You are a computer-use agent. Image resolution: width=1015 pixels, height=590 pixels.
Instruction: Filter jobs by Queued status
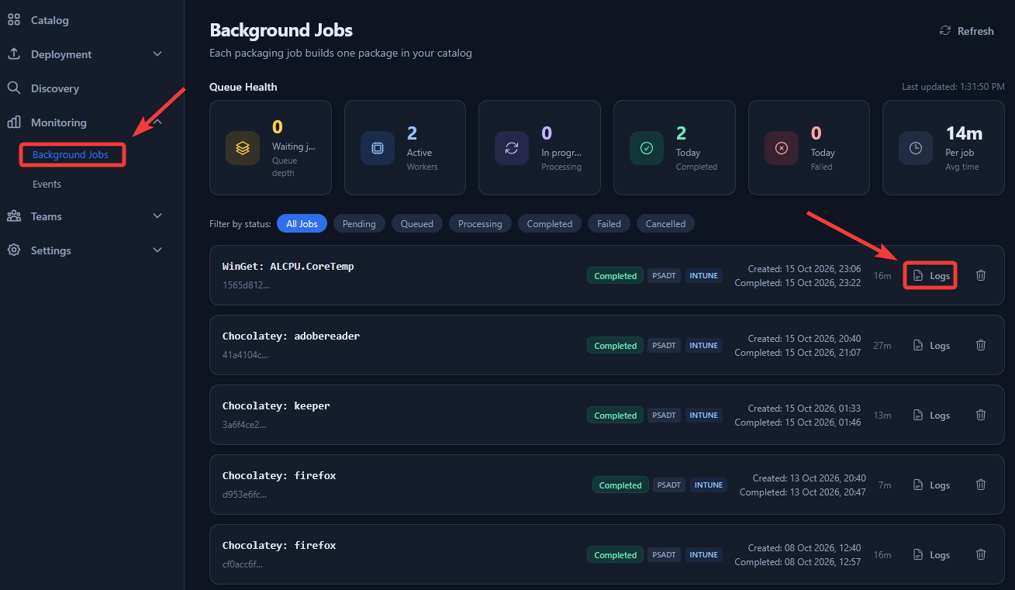pos(417,223)
